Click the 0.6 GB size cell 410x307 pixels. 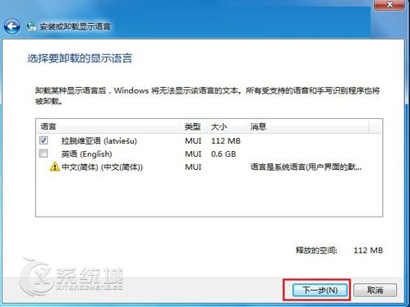pyautogui.click(x=223, y=154)
